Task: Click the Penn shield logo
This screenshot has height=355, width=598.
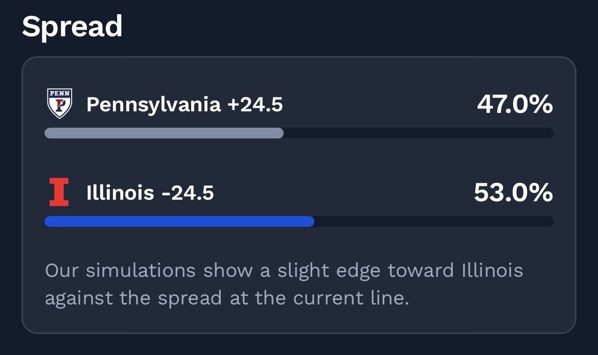Action: [x=59, y=104]
